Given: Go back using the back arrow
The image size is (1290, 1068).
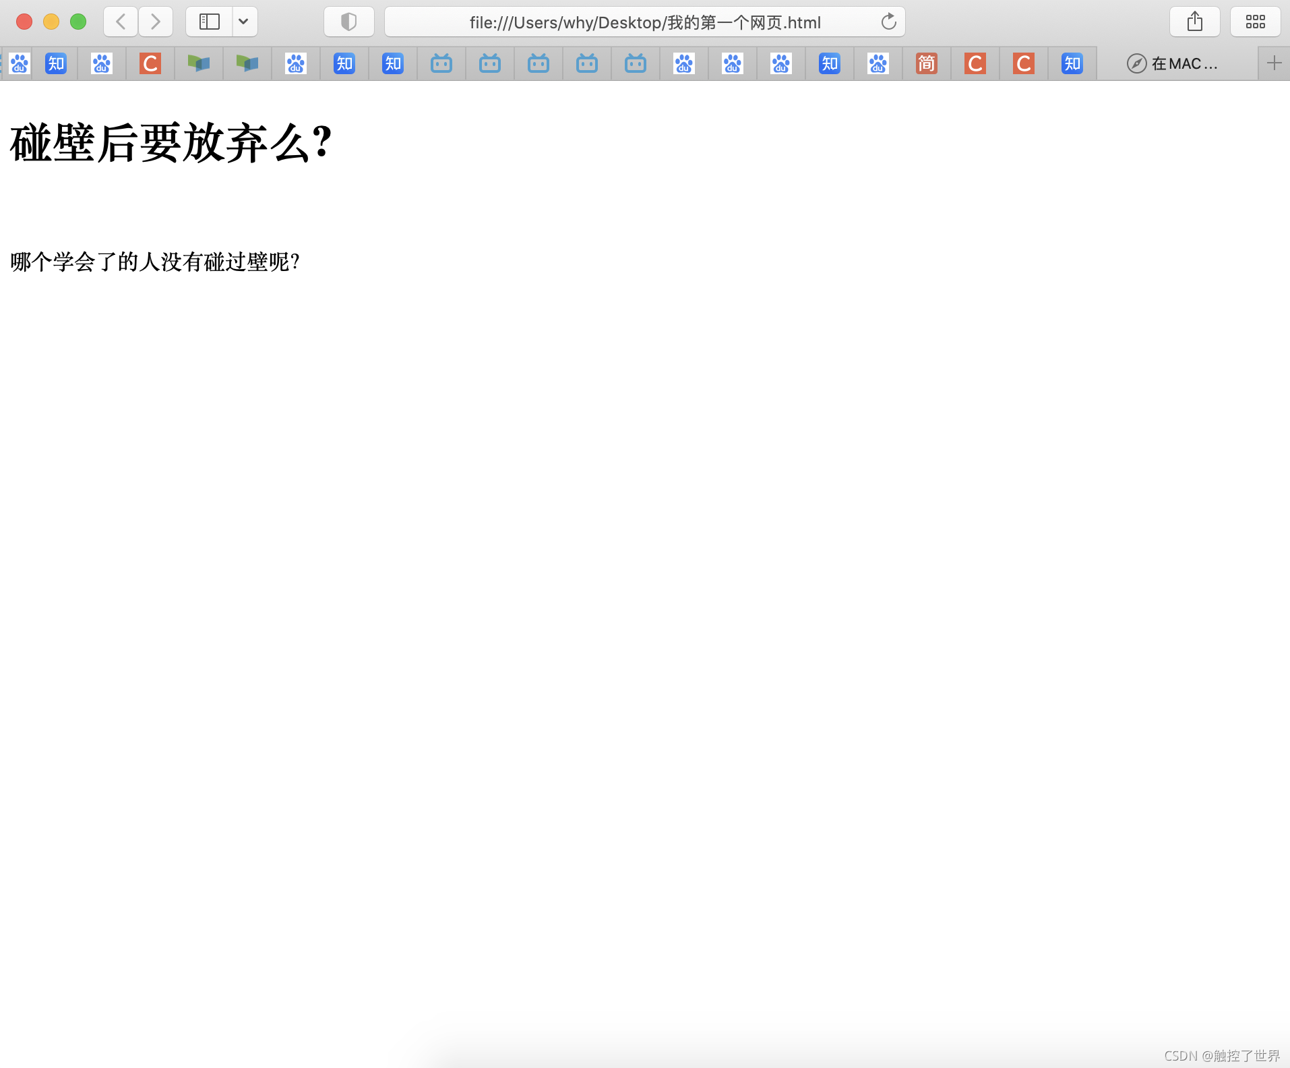Looking at the screenshot, I should point(121,22).
